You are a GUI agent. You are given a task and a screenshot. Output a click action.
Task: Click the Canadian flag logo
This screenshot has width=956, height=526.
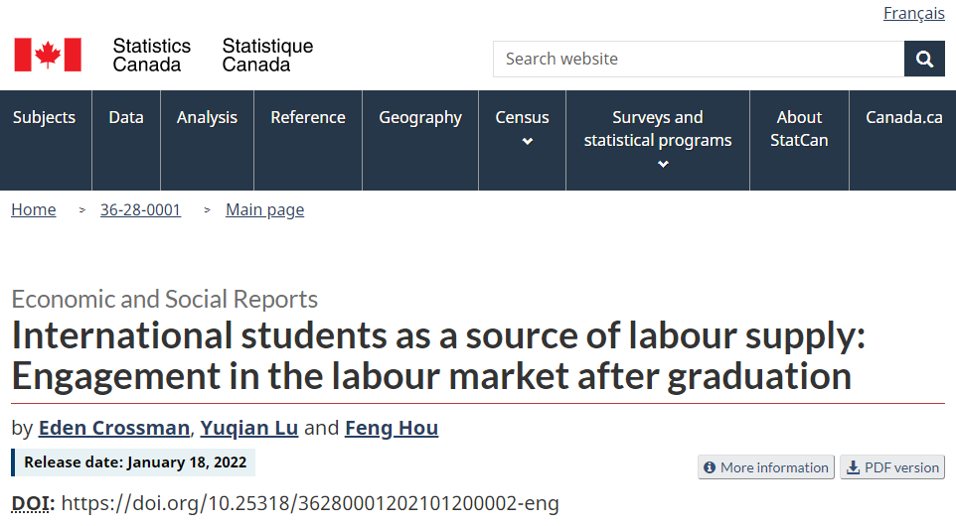tap(48, 55)
